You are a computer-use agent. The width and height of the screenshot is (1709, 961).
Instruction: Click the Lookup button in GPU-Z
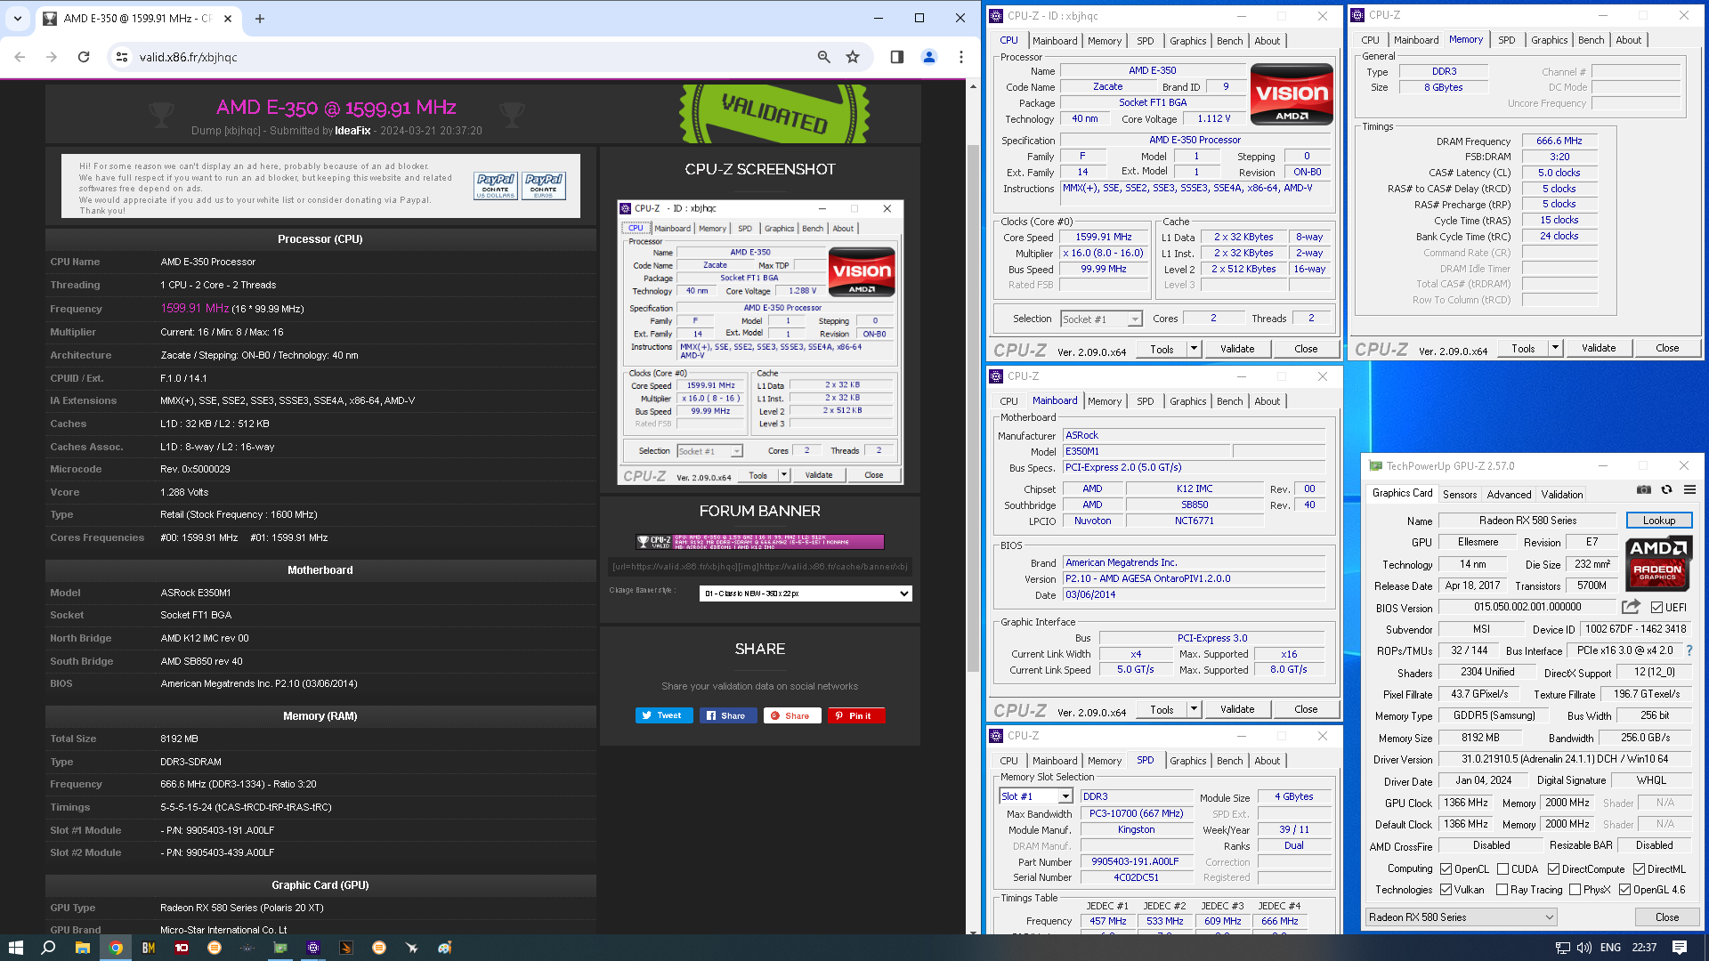click(x=1658, y=521)
